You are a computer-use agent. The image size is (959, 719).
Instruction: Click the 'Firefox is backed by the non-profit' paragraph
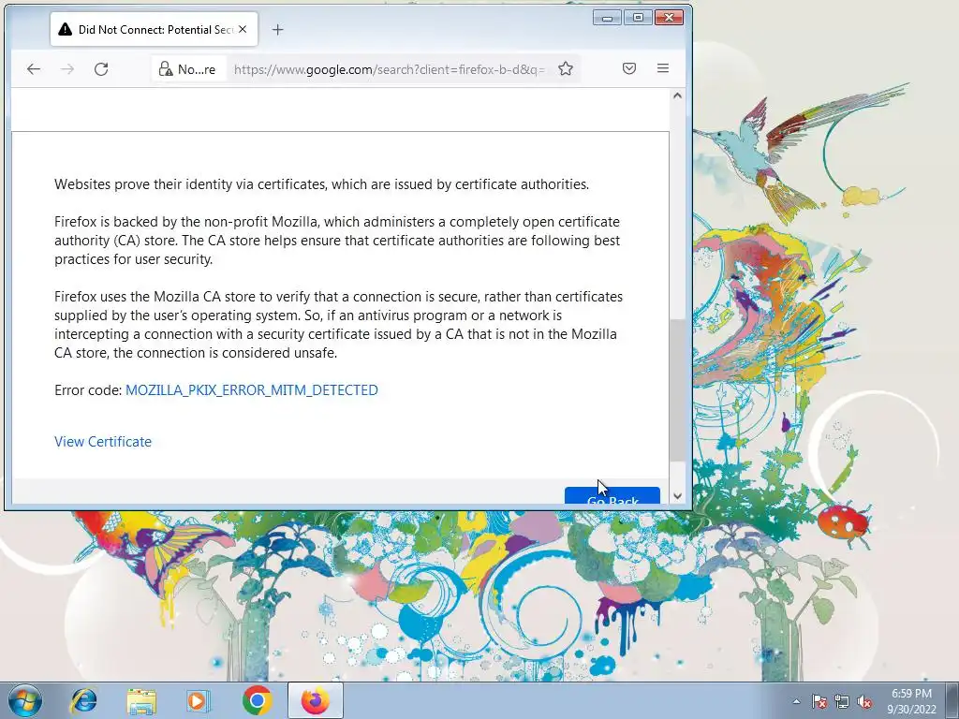[x=337, y=241]
